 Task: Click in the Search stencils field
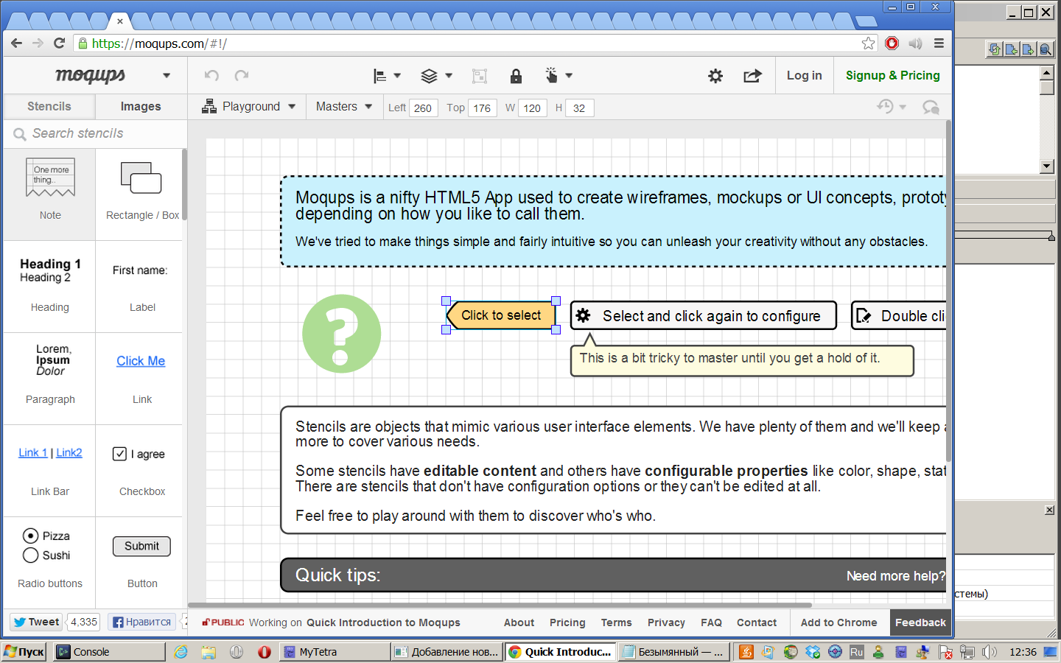coord(96,133)
